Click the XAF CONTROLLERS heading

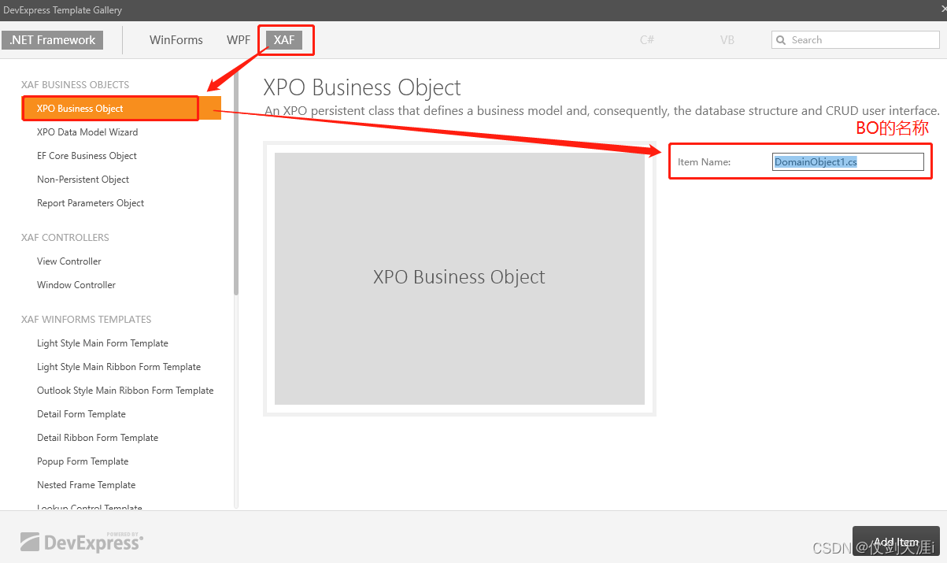(65, 238)
